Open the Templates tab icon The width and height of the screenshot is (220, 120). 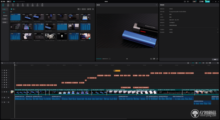pos(42,5)
